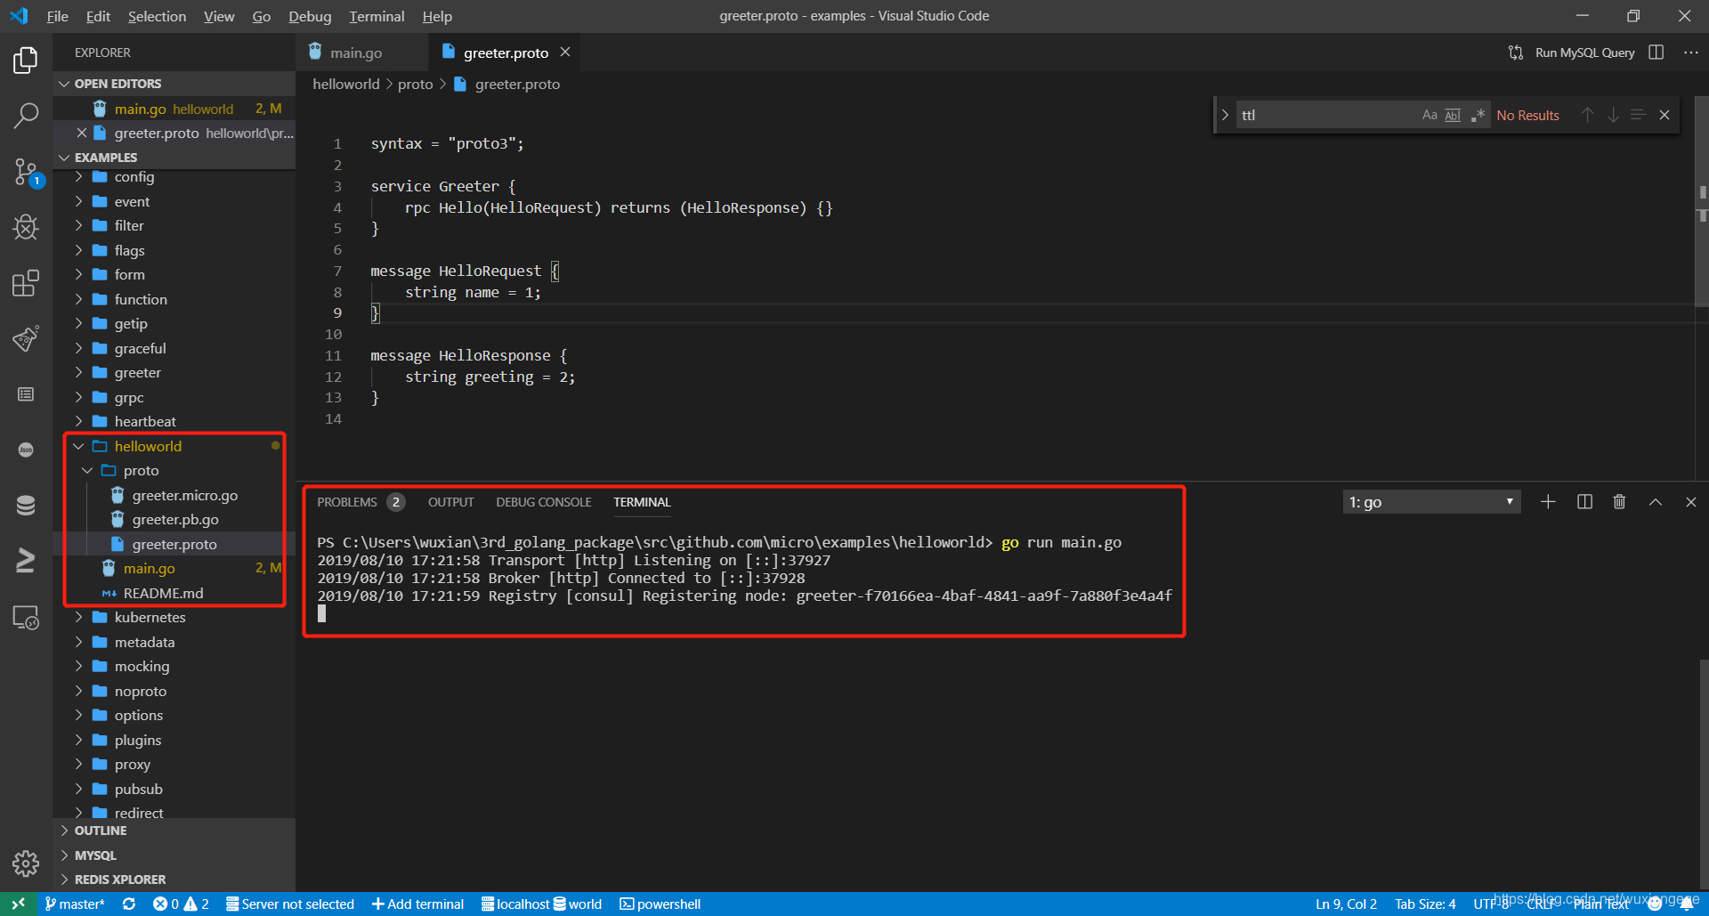
Task: Open the terminal selector dropdown '1: go'
Action: coord(1431,502)
